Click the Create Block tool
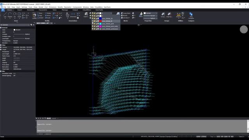The width and height of the screenshot is (249, 140). pyautogui.click(x=126, y=13)
